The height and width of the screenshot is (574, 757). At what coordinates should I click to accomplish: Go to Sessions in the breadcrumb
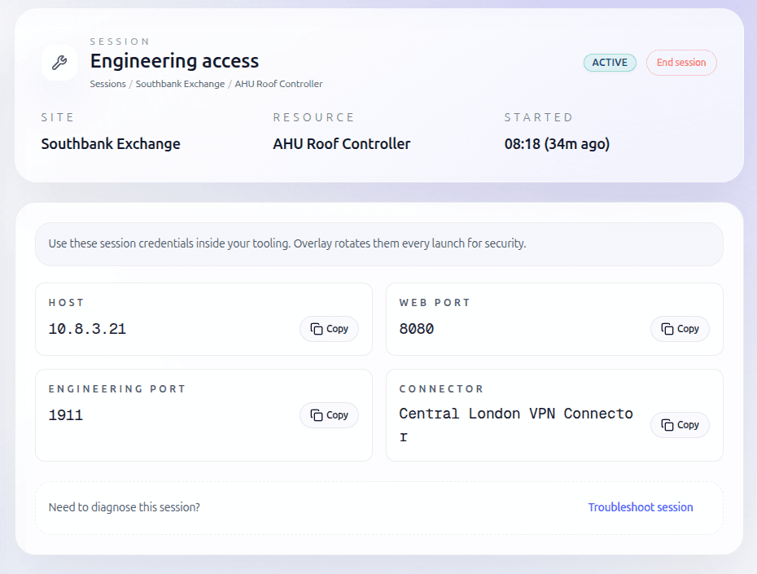click(x=107, y=84)
